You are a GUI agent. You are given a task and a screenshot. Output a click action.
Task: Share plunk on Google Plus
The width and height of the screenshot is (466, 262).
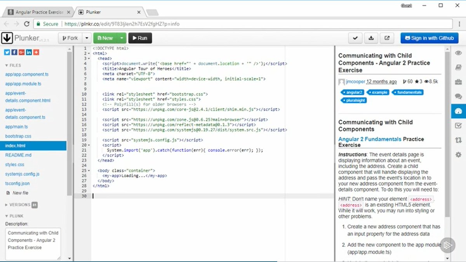(x=22, y=52)
